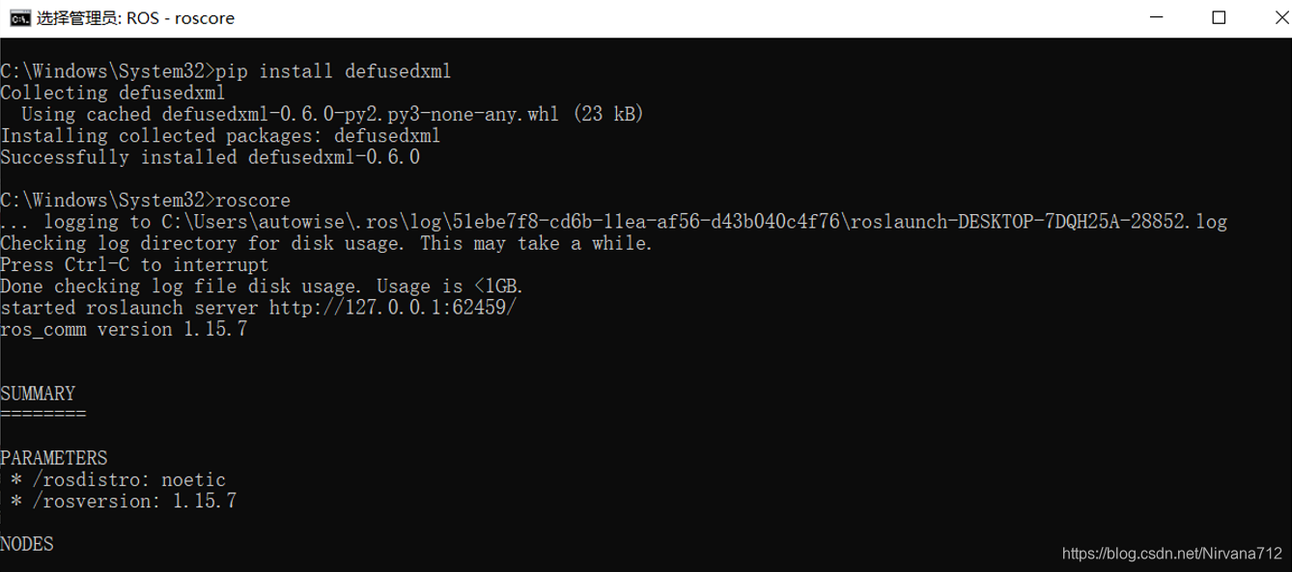The width and height of the screenshot is (1292, 572).
Task: Select the line 'Press Ctrl-C to interrupt'
Action: [x=133, y=264]
